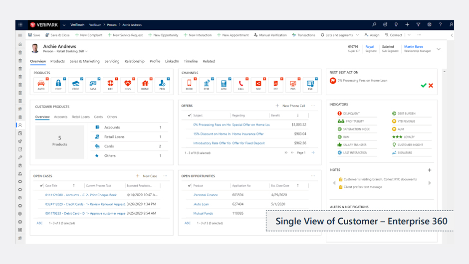Open the settings gear in top bar
This screenshot has width=469, height=264.
tap(429, 24)
